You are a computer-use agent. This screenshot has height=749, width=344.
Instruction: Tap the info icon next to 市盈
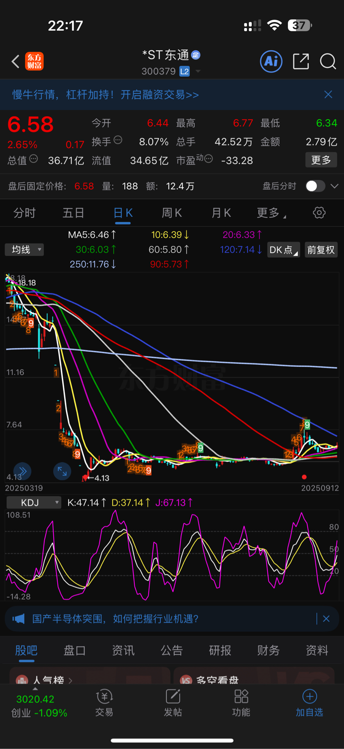pos(208,159)
